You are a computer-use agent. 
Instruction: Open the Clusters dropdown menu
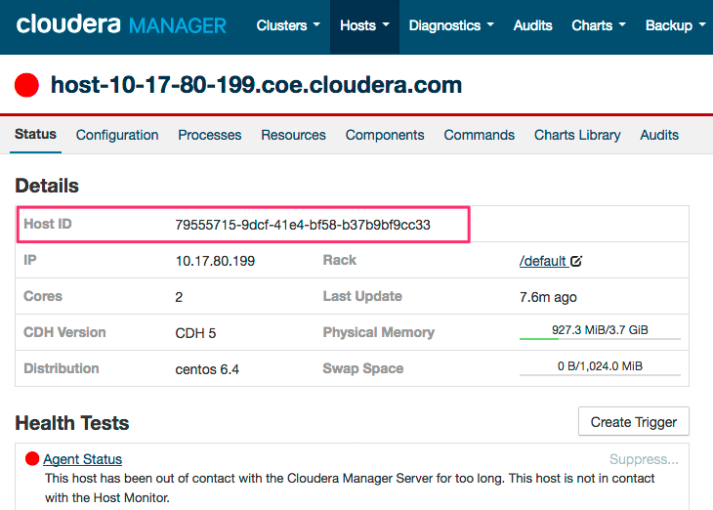287,25
